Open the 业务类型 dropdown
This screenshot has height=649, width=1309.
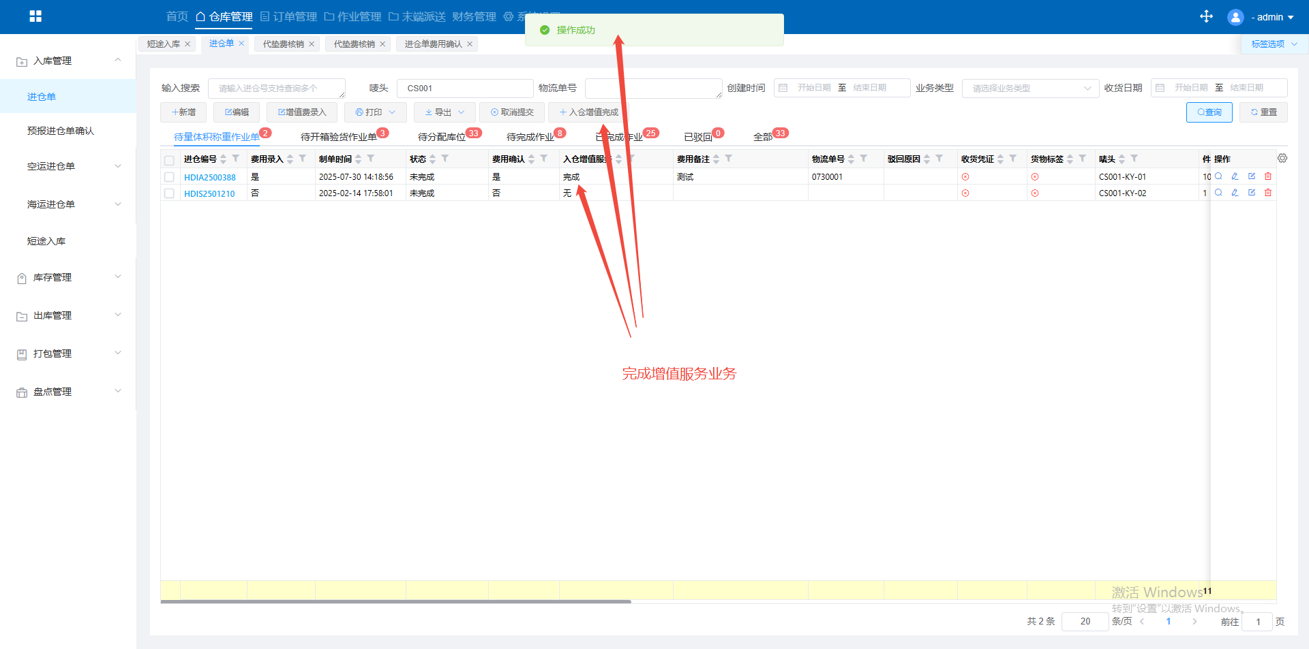[1029, 89]
